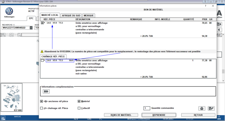Image resolution: width=225 pixels, height=121 pixels.
Task: Click the CAT 409 status bar entry
Action: click(x=219, y=118)
